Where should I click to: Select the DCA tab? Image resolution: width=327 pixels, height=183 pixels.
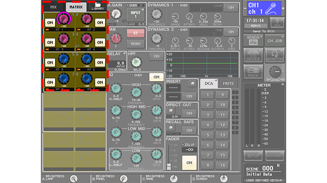tap(209, 83)
